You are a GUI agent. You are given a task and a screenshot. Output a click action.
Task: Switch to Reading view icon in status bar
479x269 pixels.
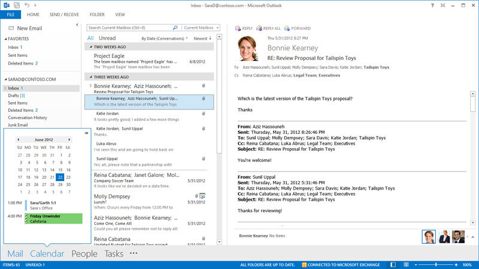[x=405, y=264]
